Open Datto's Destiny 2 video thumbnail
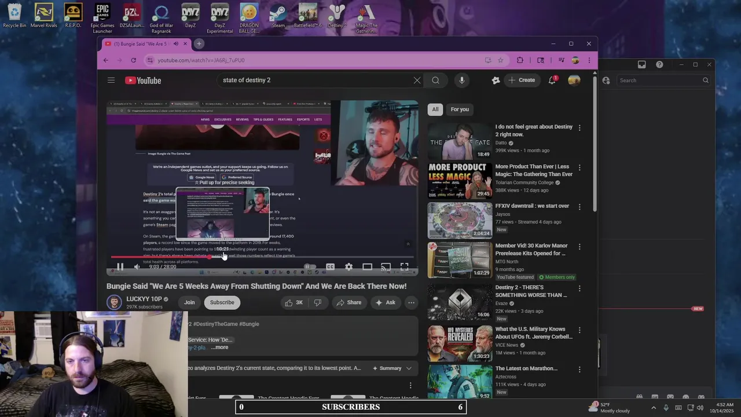 460,141
